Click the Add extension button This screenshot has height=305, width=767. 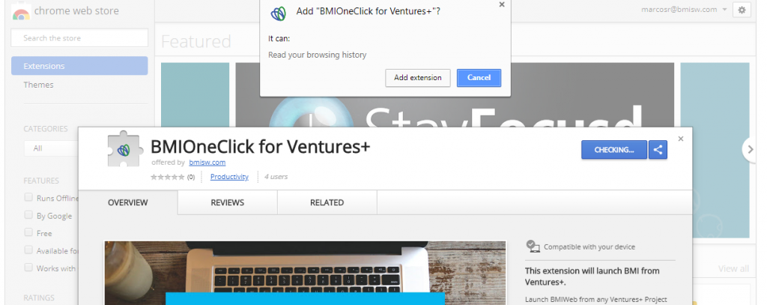coord(418,78)
